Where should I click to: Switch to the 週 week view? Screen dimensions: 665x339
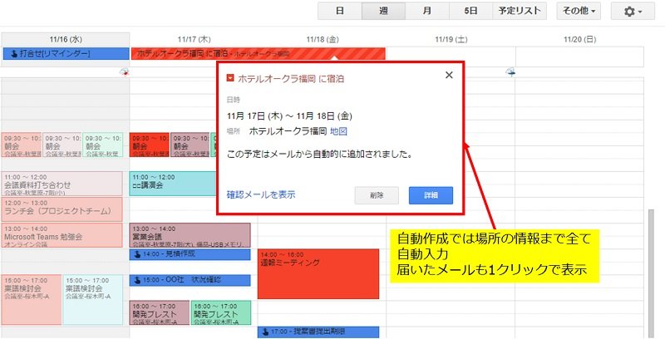383,11
